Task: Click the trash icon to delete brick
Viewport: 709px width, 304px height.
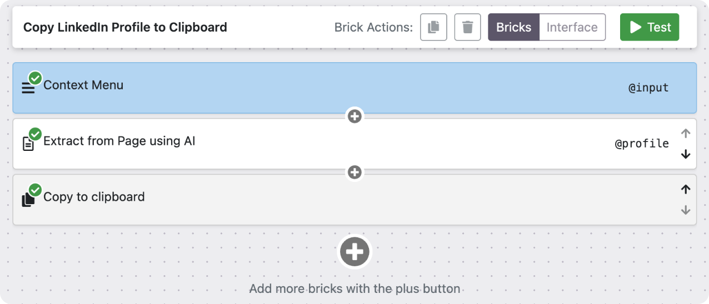Action: pos(467,27)
